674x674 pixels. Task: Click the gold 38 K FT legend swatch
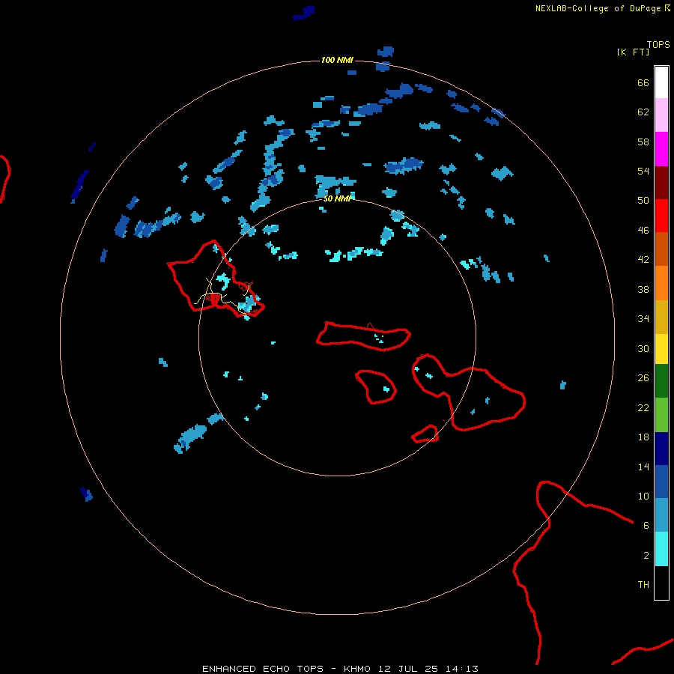pyautogui.click(x=661, y=317)
